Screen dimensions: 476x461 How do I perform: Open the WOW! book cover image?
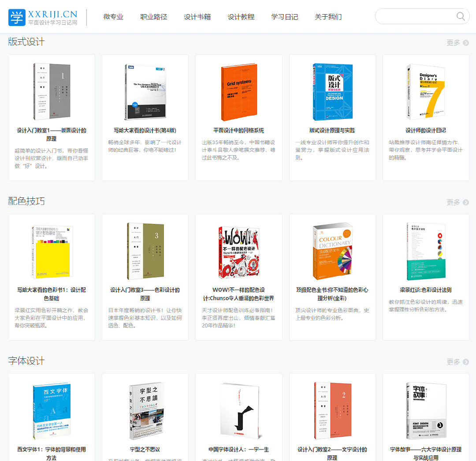pos(238,253)
